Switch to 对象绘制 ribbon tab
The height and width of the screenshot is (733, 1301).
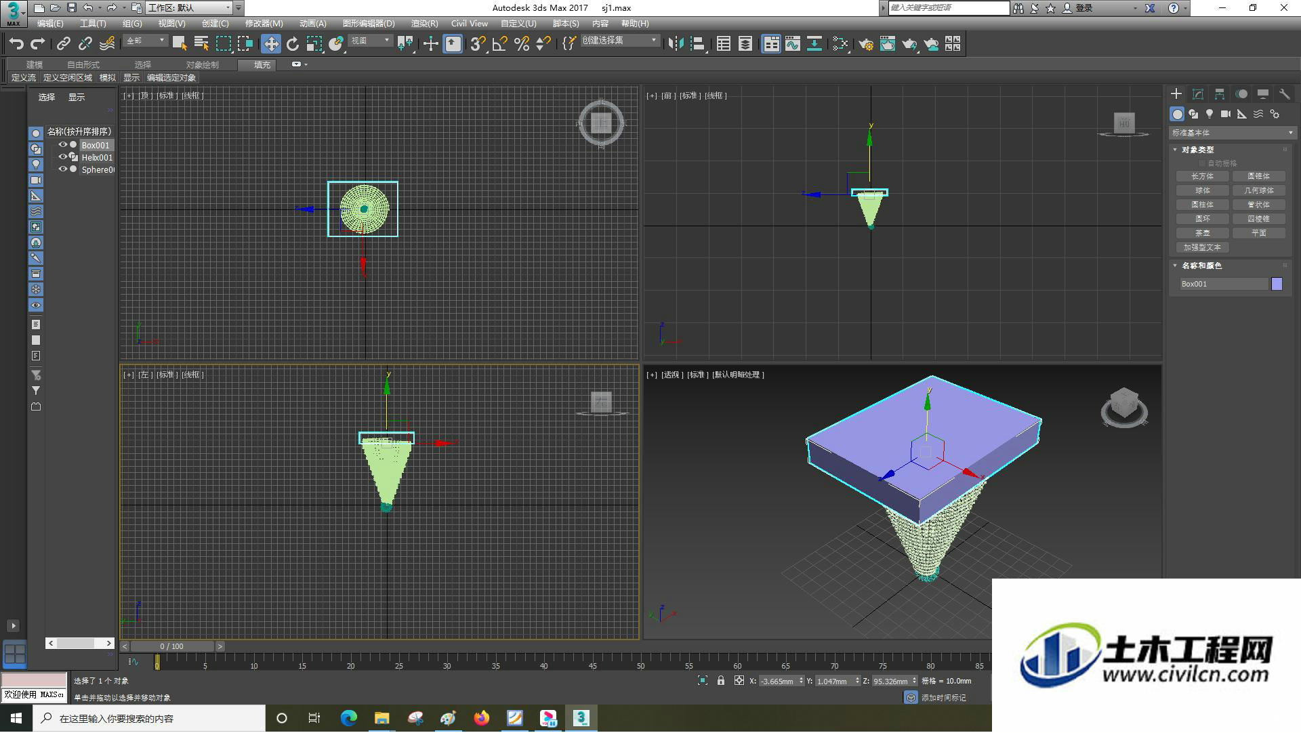(x=203, y=65)
